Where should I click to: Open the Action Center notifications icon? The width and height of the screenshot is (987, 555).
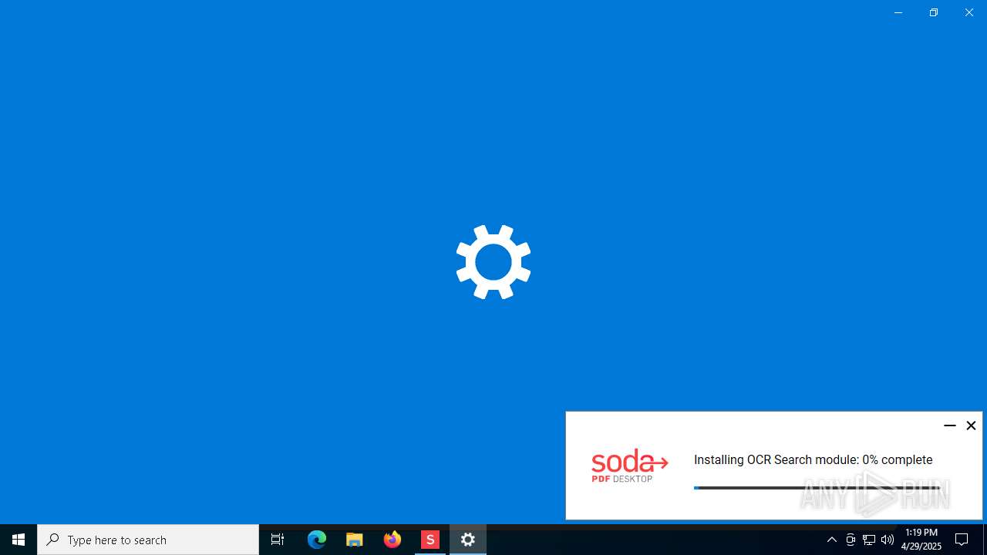962,540
